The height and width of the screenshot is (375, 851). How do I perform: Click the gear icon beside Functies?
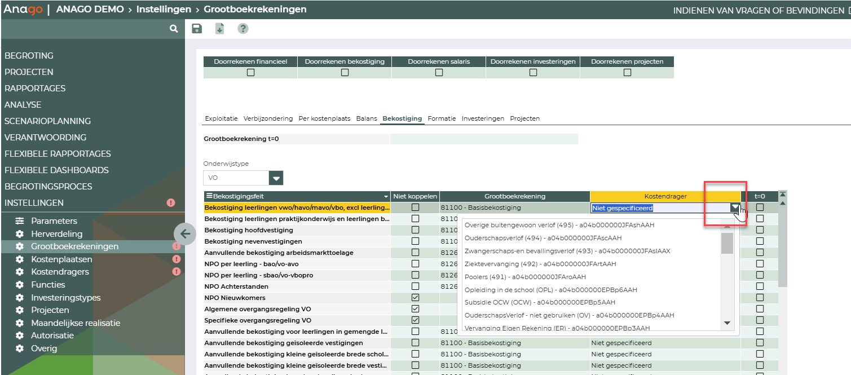point(20,285)
